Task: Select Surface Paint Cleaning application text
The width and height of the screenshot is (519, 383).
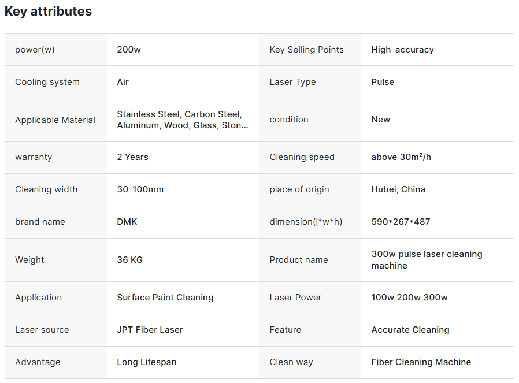Action: pos(165,298)
